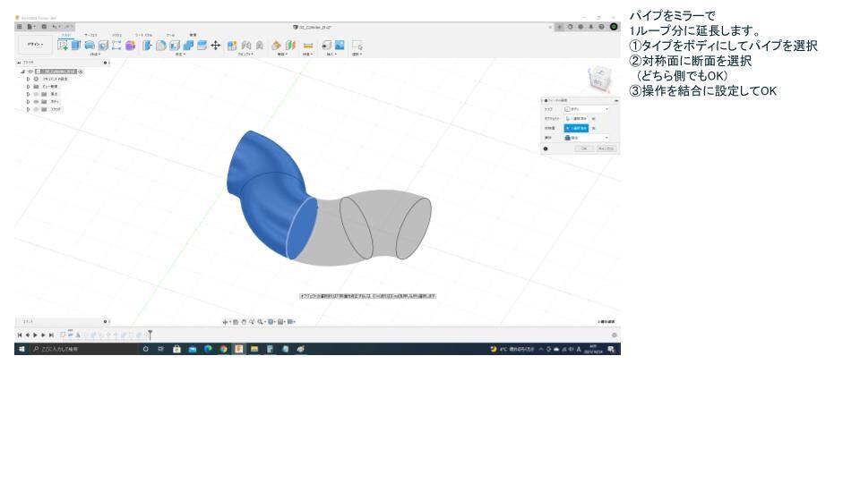The image size is (860, 483).
Task: Select the Combine tool
Action: pyautogui.click(x=188, y=45)
